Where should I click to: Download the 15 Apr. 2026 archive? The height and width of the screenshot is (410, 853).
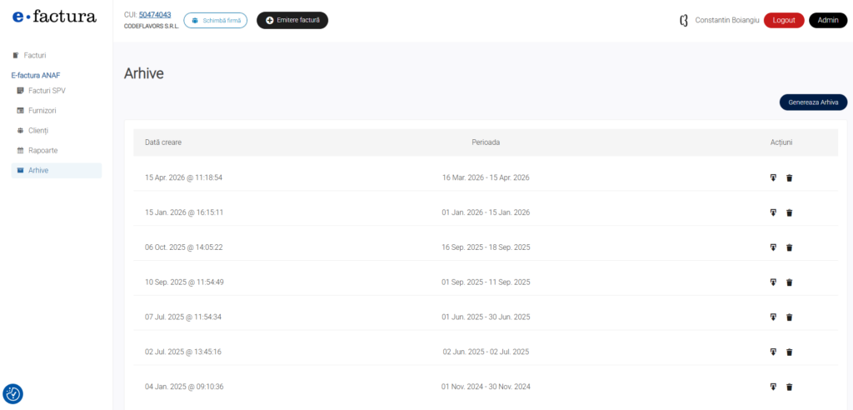(773, 177)
